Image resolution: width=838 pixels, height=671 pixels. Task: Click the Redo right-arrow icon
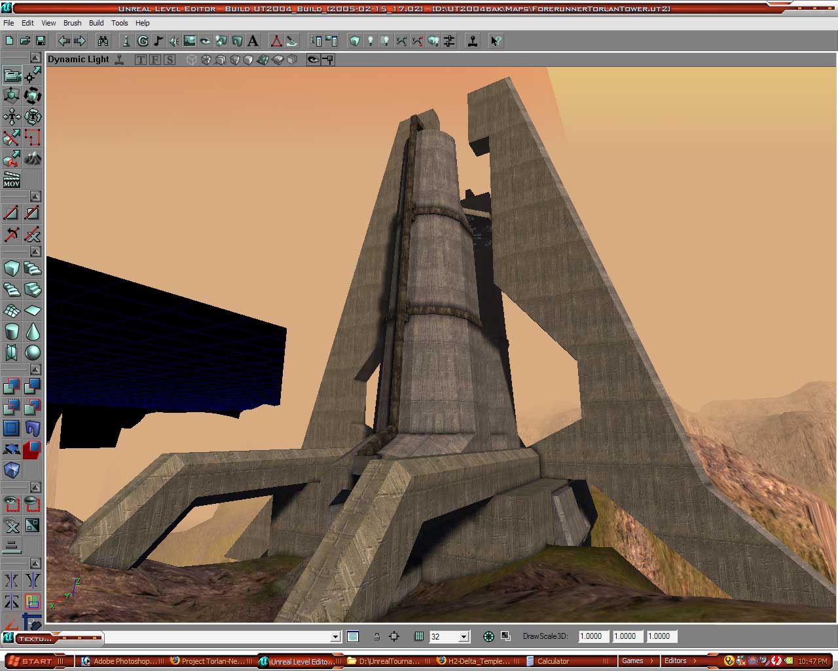tap(80, 41)
